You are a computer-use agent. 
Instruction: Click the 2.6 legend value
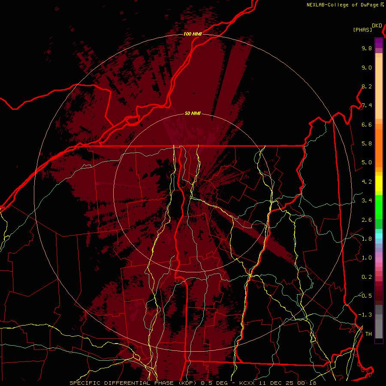pyautogui.click(x=367, y=220)
